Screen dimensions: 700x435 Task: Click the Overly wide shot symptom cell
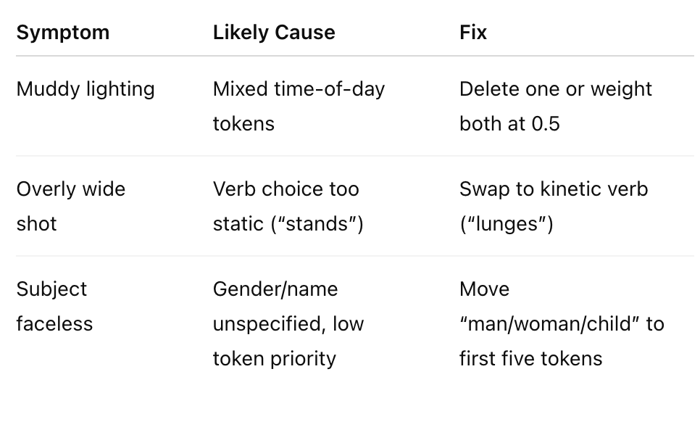pyautogui.click(x=70, y=206)
